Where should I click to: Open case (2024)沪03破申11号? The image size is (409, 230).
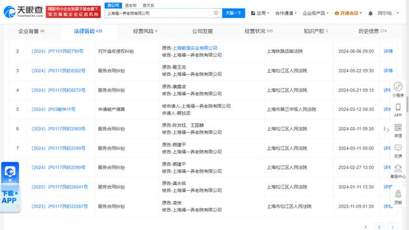point(54,109)
